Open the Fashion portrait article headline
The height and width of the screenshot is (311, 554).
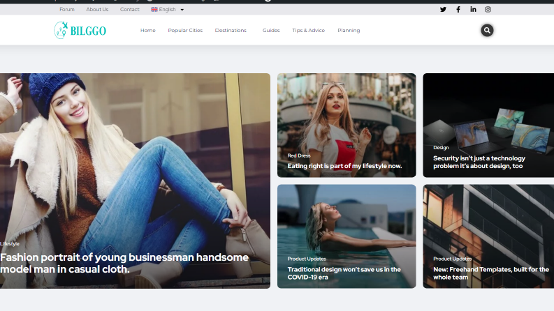coord(124,263)
